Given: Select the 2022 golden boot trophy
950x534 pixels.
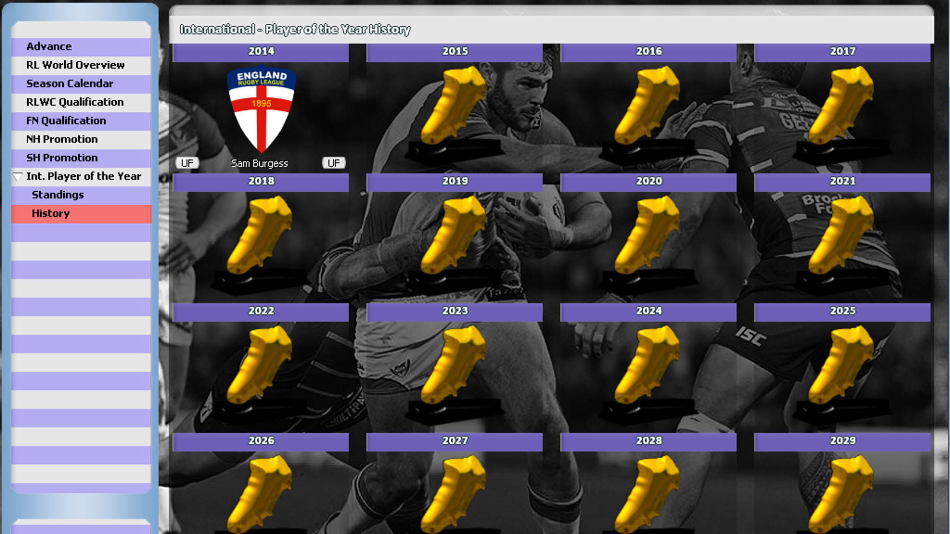Looking at the screenshot, I should (261, 374).
